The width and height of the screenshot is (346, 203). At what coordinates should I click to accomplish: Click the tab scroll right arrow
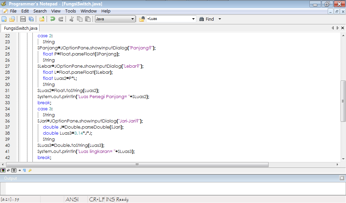(x=338, y=28)
